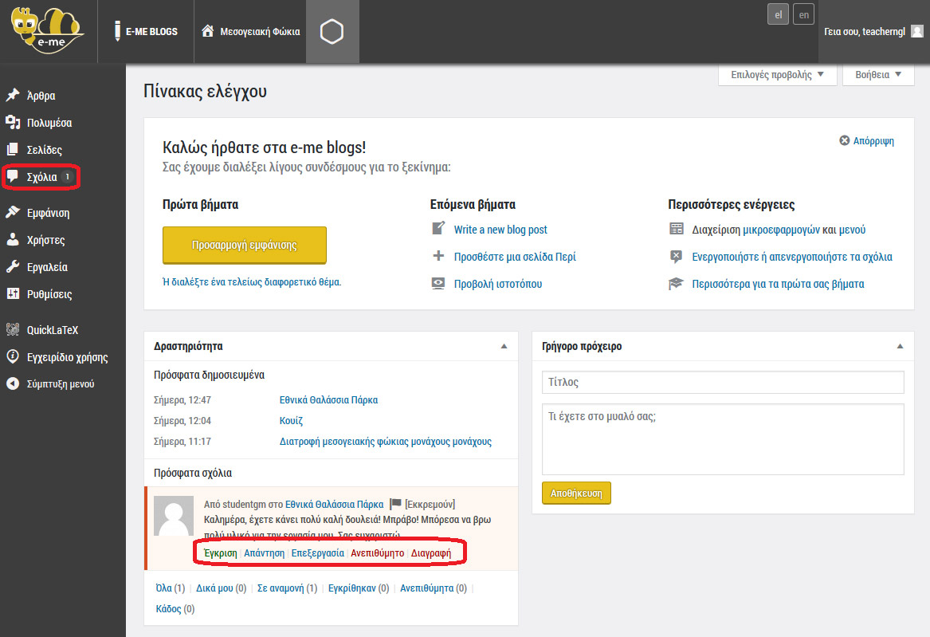Approve the comment with Έγκριση
Screen dimensions: 930x637
221,552
